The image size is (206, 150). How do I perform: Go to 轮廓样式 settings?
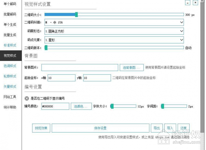[10, 76]
